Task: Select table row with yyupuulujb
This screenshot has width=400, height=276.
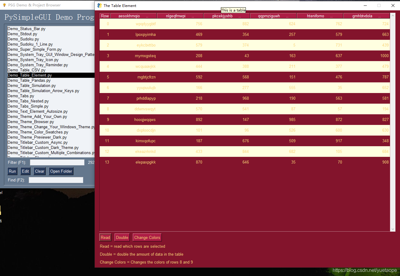Action: coord(245,88)
